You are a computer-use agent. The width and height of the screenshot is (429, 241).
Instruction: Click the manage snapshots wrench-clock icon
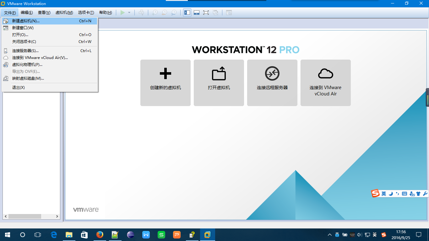174,13
